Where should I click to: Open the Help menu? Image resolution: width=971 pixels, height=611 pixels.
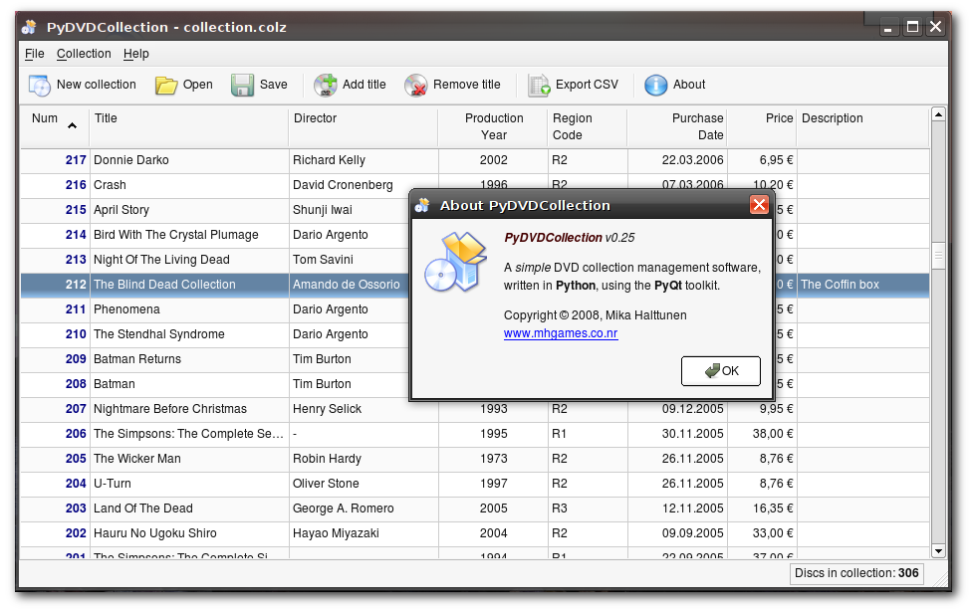[136, 54]
